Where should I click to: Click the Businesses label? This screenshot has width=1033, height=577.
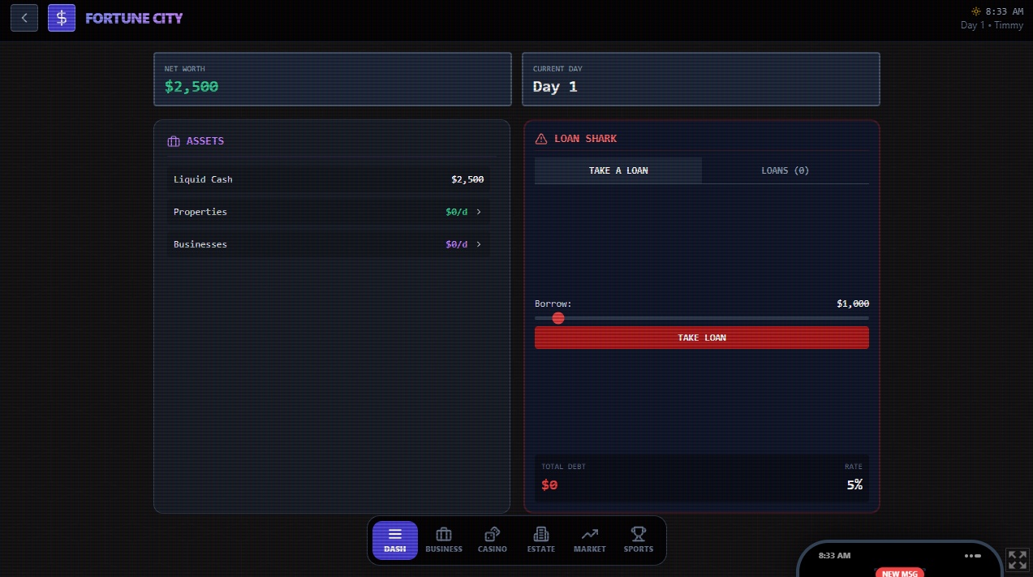tap(200, 244)
